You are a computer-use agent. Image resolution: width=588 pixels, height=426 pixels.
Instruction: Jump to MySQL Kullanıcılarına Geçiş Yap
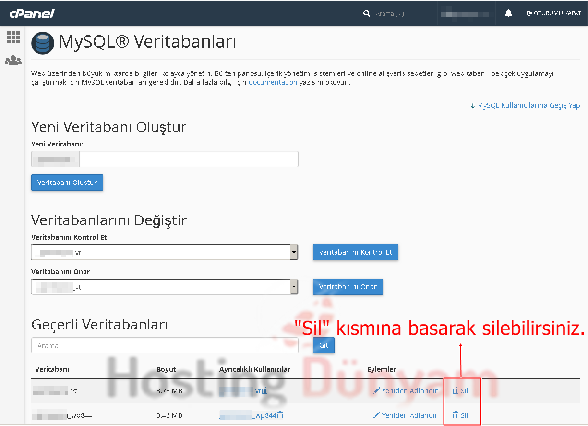click(525, 105)
